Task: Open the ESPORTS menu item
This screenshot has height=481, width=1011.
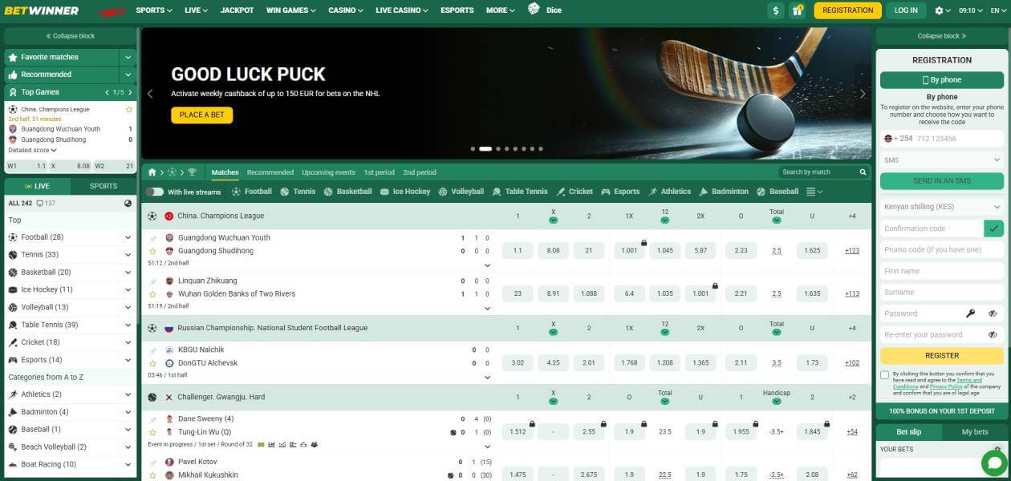Action: (457, 10)
